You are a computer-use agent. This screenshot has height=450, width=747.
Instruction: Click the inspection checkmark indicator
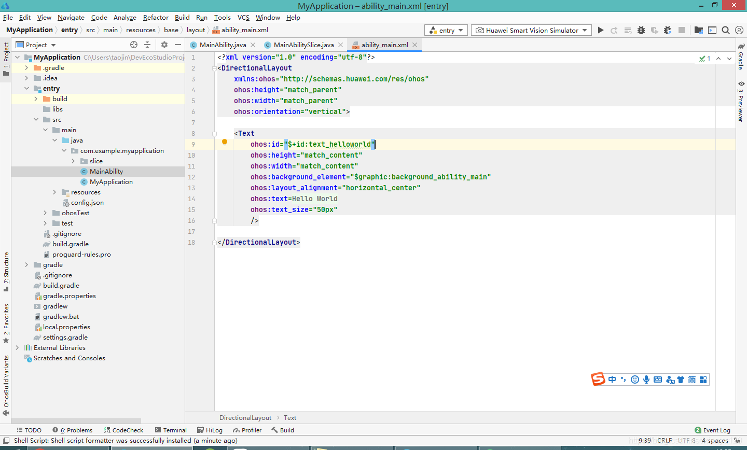tap(704, 59)
